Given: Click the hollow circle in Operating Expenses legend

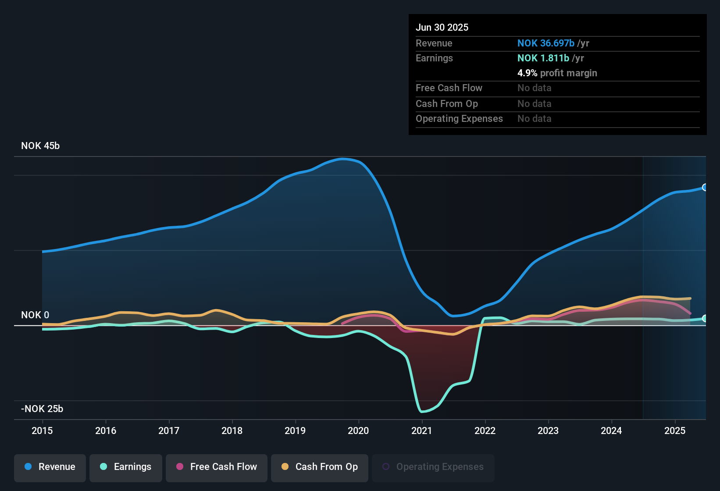Looking at the screenshot, I should pyautogui.click(x=386, y=466).
